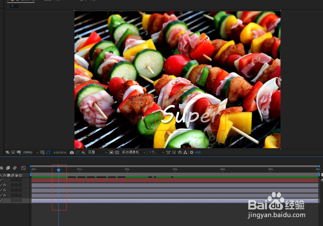Enable motion blur for the composition

pyautogui.click(x=15, y=168)
